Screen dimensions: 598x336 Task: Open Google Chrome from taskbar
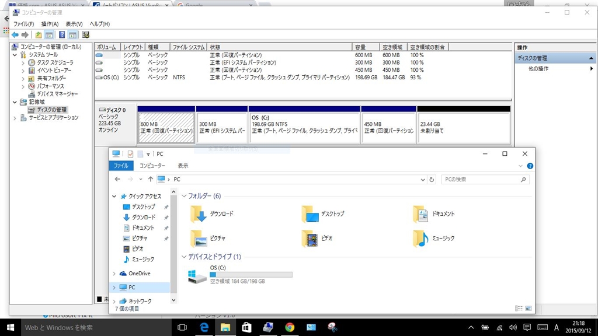click(290, 327)
